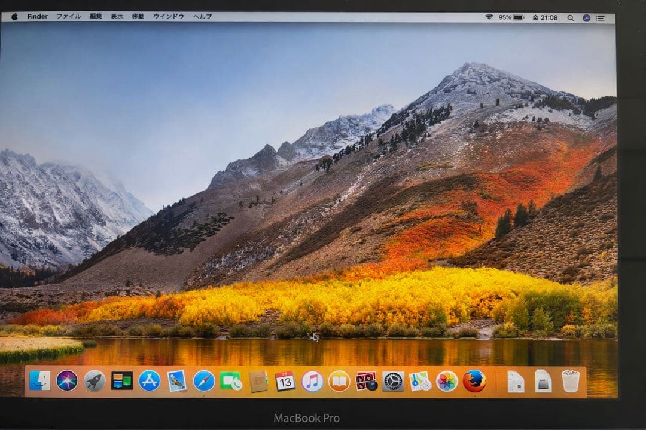Check Wi-Fi status in the menu bar
646x430 pixels.
(x=489, y=16)
